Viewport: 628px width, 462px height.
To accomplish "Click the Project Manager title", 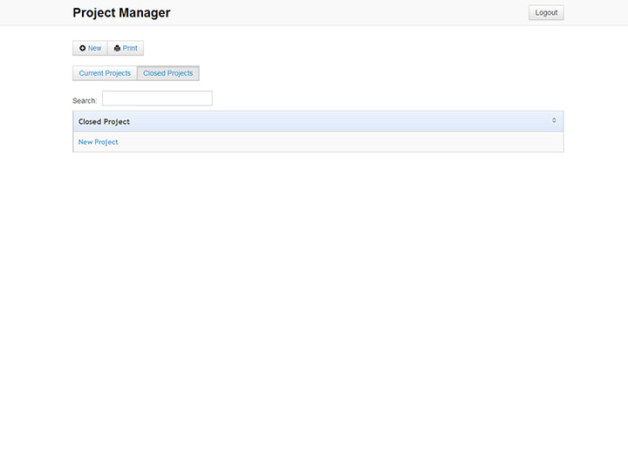I will coord(121,13).
